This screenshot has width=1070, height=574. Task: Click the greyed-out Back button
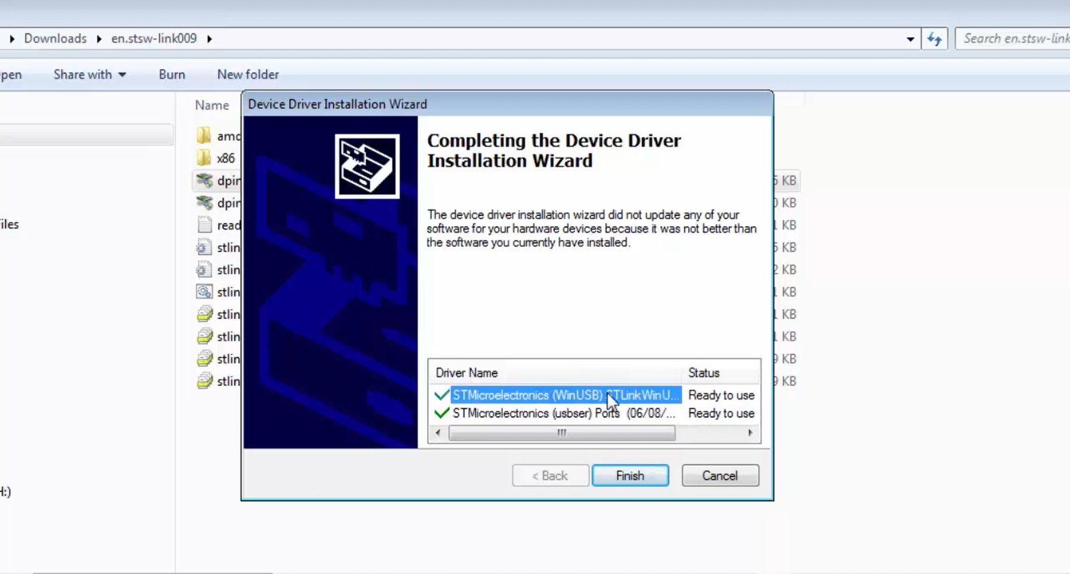pos(550,476)
